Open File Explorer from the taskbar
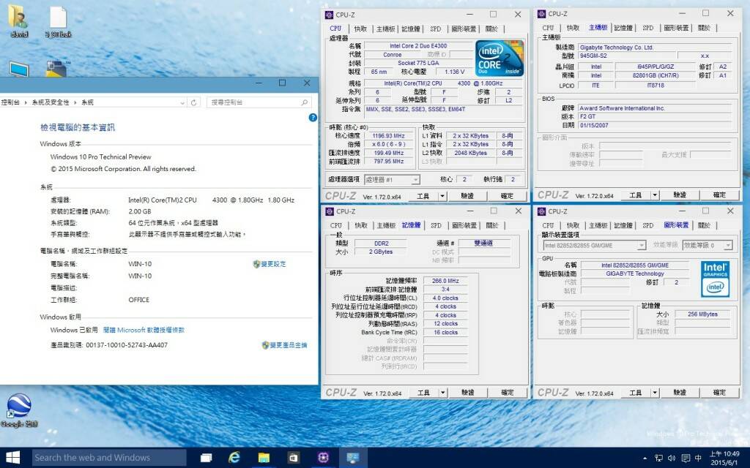 [x=264, y=458]
